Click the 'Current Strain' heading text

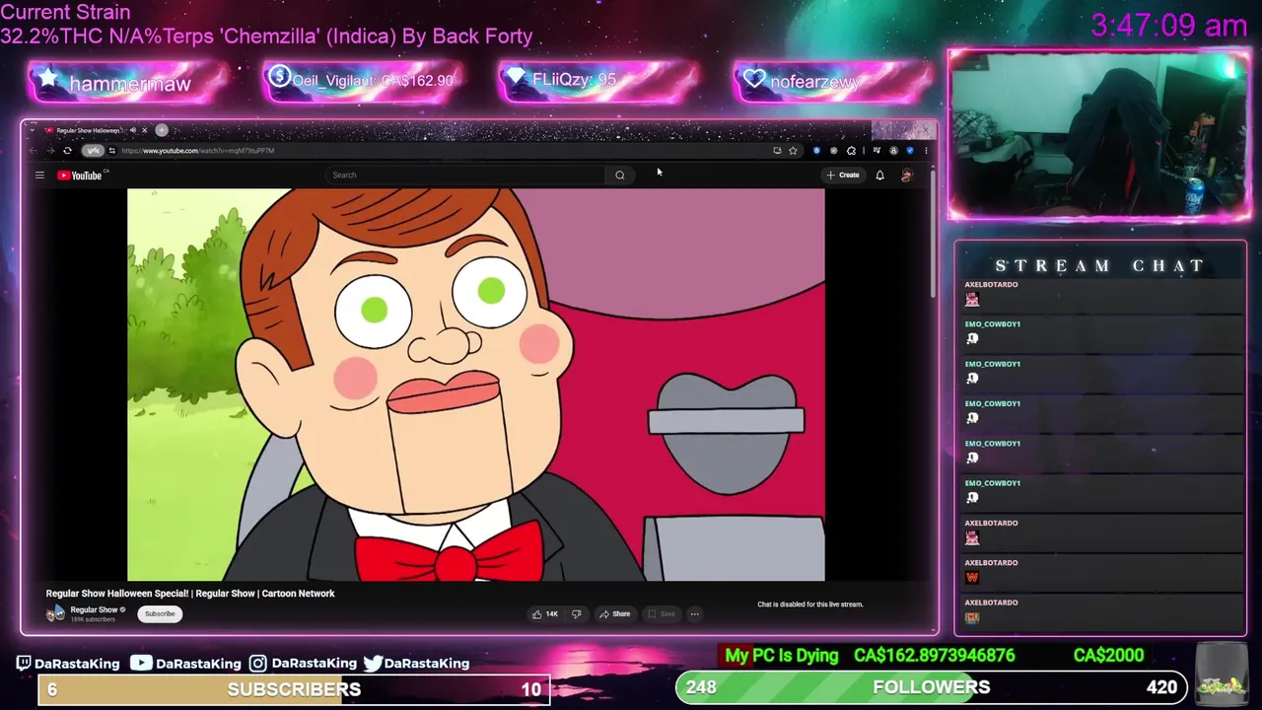point(66,13)
